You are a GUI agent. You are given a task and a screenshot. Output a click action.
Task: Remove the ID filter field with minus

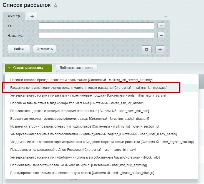(x=161, y=26)
